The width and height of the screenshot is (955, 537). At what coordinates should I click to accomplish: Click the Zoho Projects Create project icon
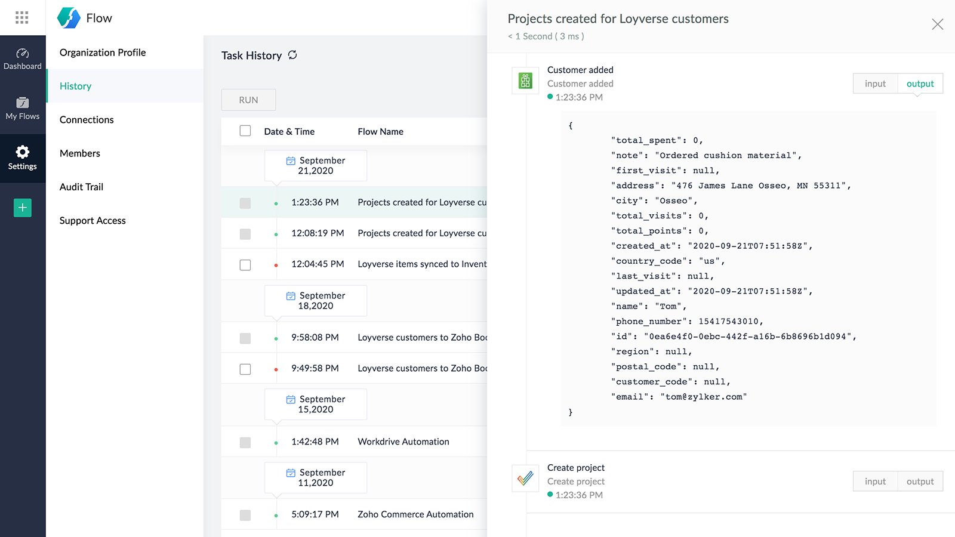pyautogui.click(x=525, y=479)
